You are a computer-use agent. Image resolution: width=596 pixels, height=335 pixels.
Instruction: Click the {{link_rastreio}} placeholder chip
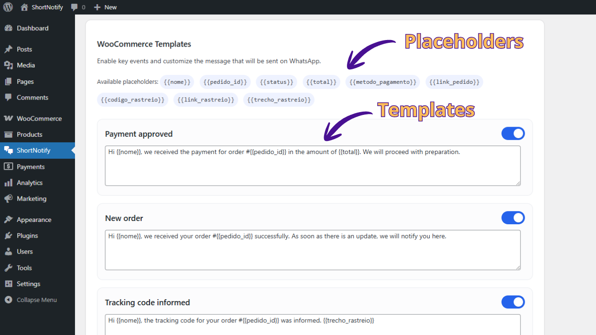tap(206, 100)
